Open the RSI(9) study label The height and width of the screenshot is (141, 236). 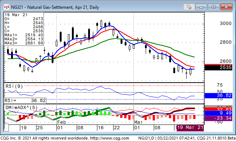[x=14, y=86]
